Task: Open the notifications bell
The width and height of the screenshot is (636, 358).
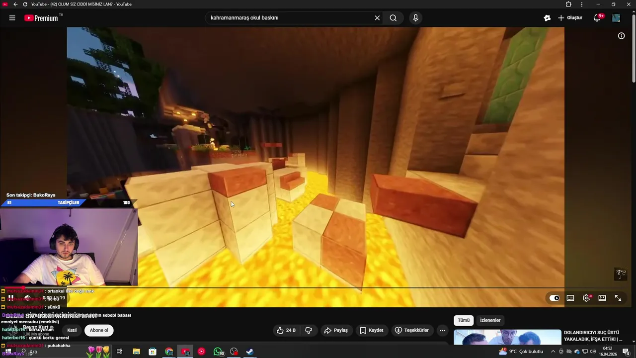Action: [597, 18]
